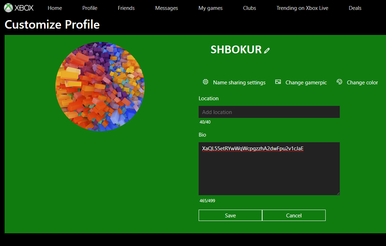Image resolution: width=386 pixels, height=246 pixels.
Task: Select Change color option
Action: coord(362,83)
